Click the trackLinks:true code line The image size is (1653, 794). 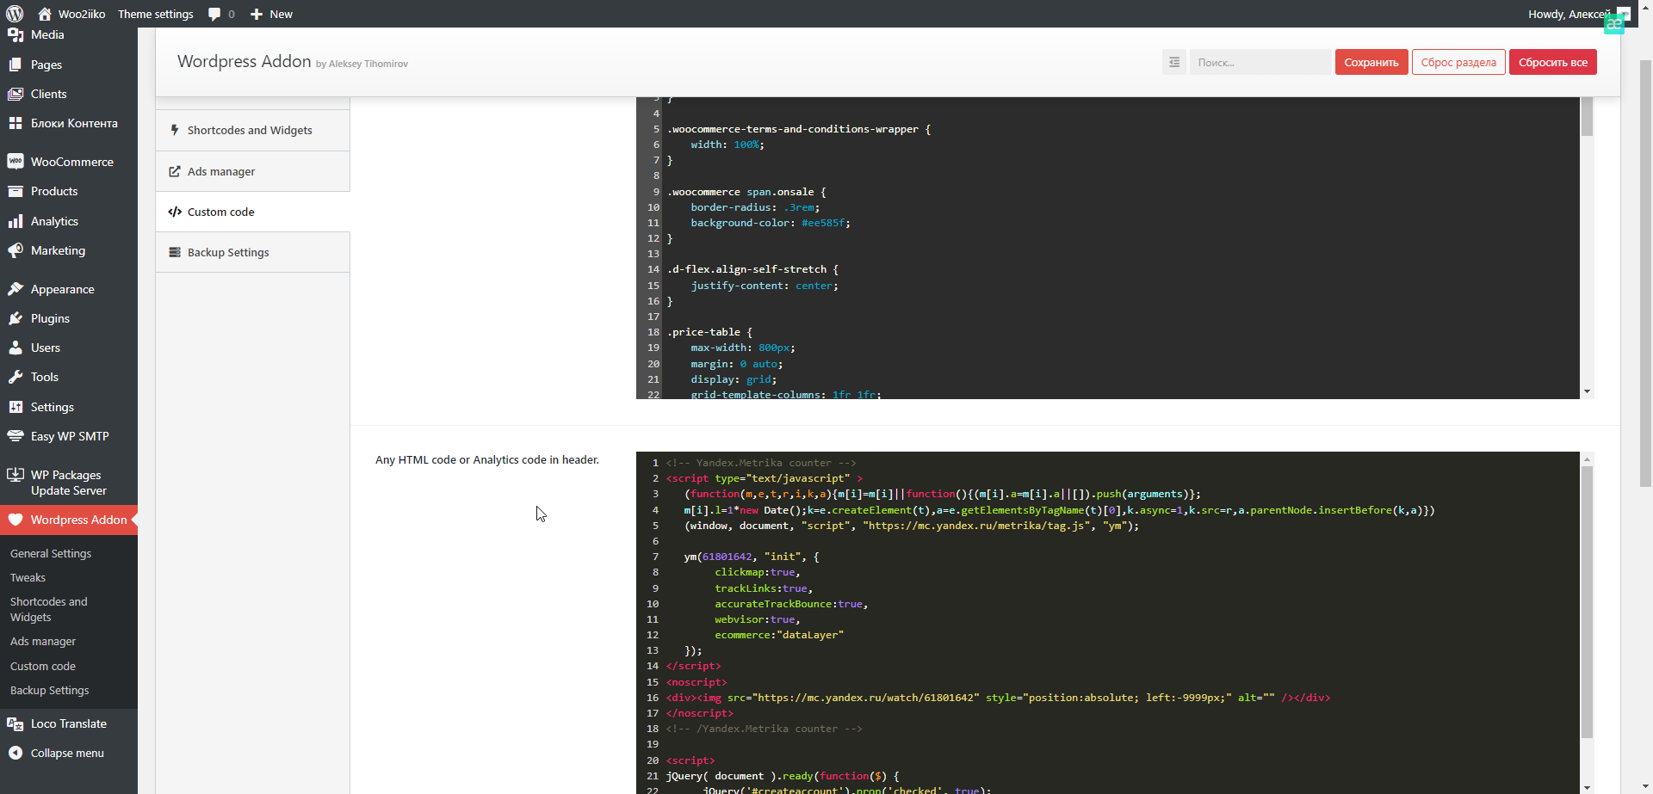coord(763,588)
